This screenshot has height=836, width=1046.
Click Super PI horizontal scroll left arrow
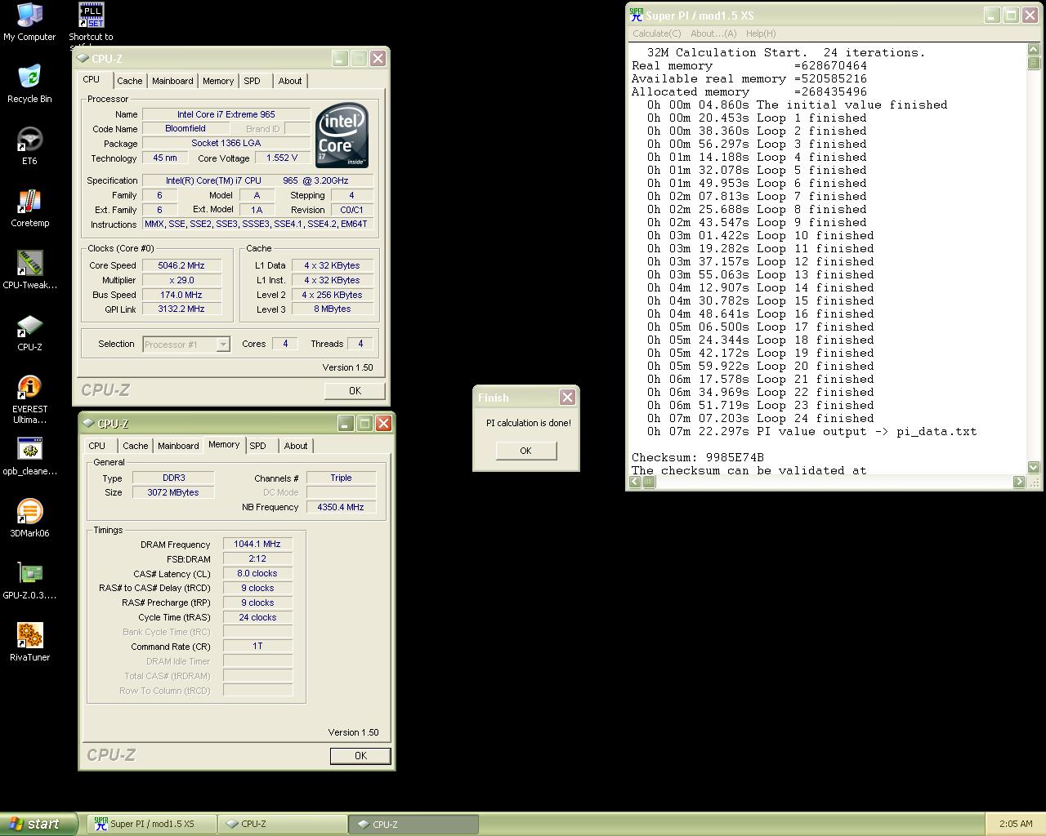pos(635,482)
